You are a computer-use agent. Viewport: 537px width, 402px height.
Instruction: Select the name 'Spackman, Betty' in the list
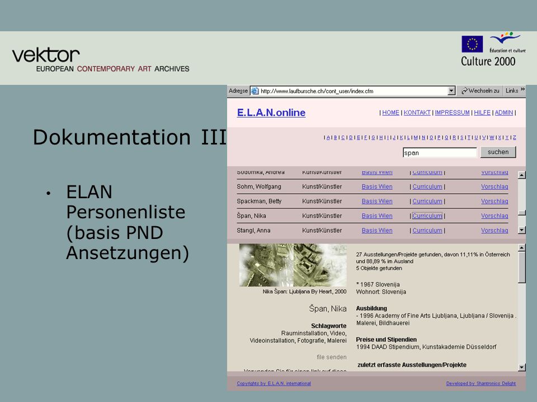coord(259,202)
